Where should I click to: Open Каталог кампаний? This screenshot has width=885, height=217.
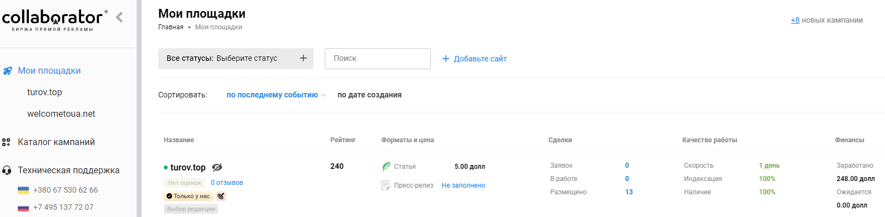pyautogui.click(x=56, y=142)
